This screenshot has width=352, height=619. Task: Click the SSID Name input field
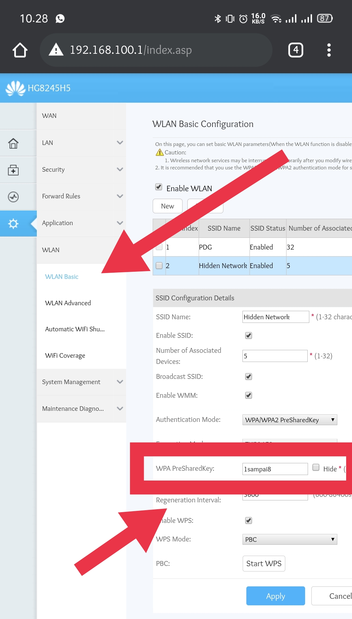[x=276, y=317]
